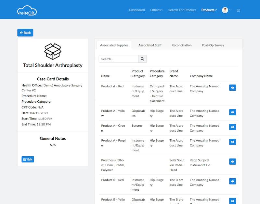Switch to the Associated Staff tab
The height and width of the screenshot is (204, 260).
(x=150, y=45)
